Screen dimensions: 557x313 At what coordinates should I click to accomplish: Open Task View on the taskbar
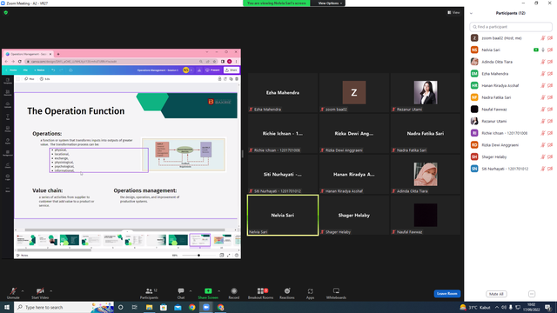135,307
